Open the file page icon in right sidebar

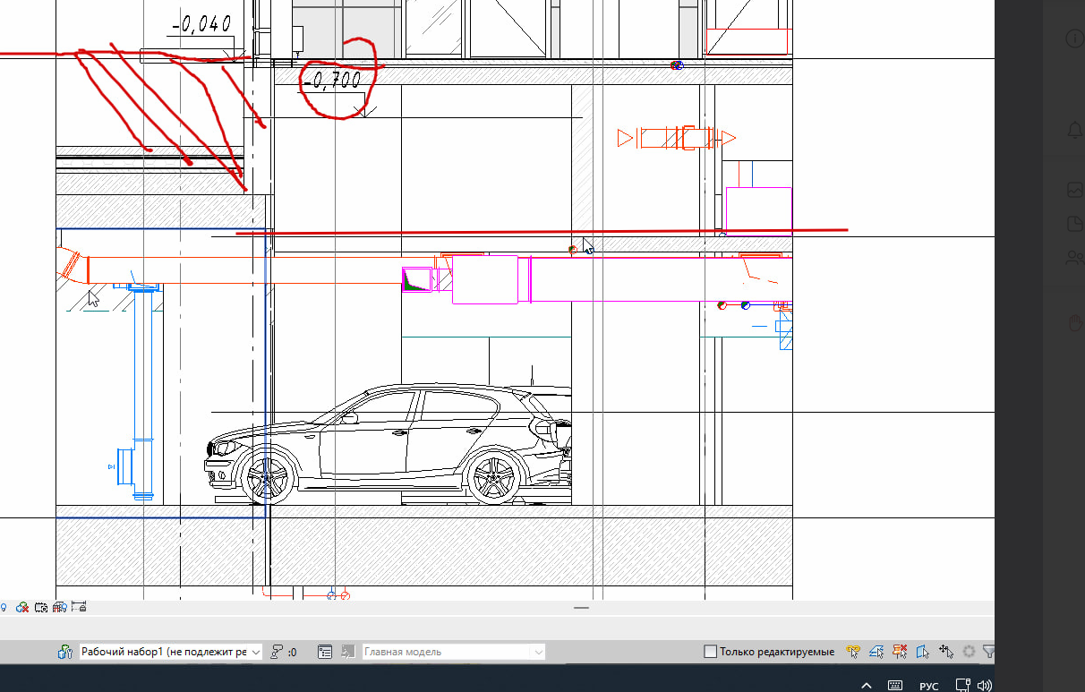tap(1076, 224)
